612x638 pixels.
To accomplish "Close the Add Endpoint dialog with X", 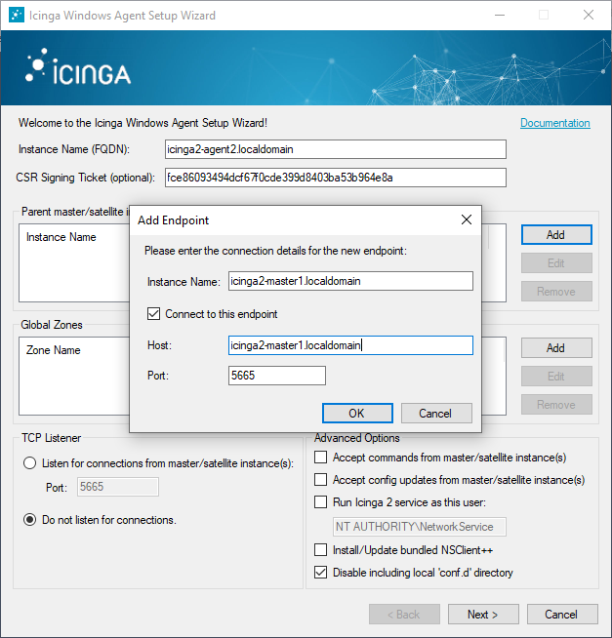I will [x=467, y=219].
